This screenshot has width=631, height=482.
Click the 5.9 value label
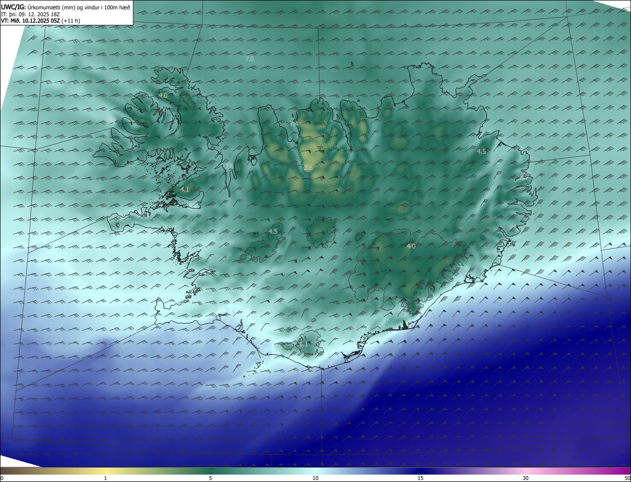(116, 226)
